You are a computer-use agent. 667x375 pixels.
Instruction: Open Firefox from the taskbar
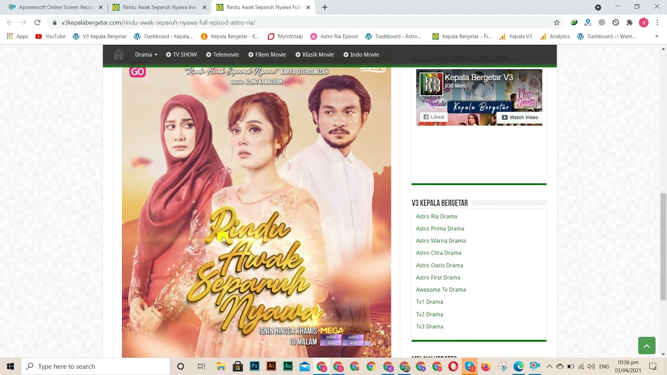coord(486,366)
